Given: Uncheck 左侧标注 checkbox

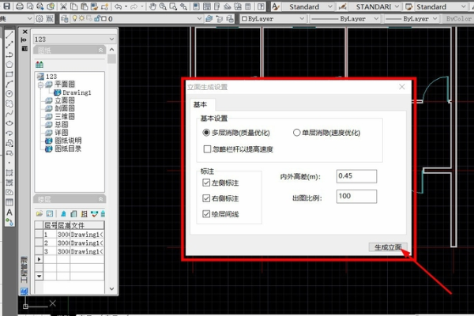Looking at the screenshot, I should (x=205, y=183).
